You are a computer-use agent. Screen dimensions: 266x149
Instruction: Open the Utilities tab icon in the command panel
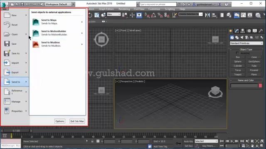(261, 31)
